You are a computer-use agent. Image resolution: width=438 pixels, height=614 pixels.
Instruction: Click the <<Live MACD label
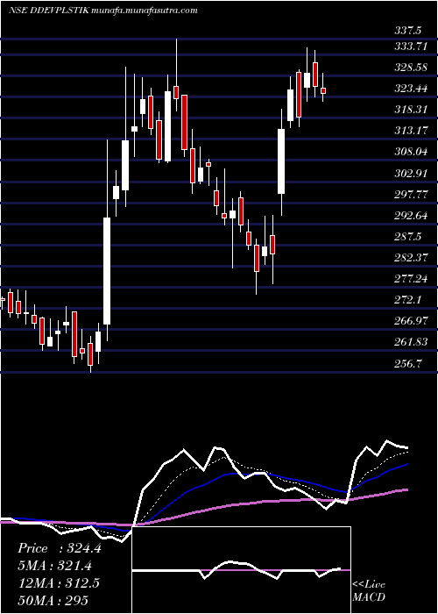point(369,591)
